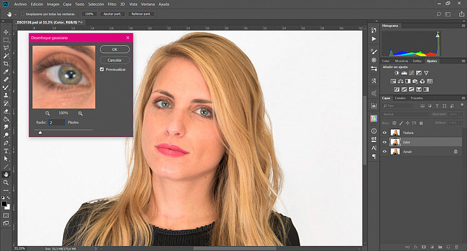Open the Histograma panel menu
Viewport: 467px width, 251px height.
pyautogui.click(x=463, y=26)
